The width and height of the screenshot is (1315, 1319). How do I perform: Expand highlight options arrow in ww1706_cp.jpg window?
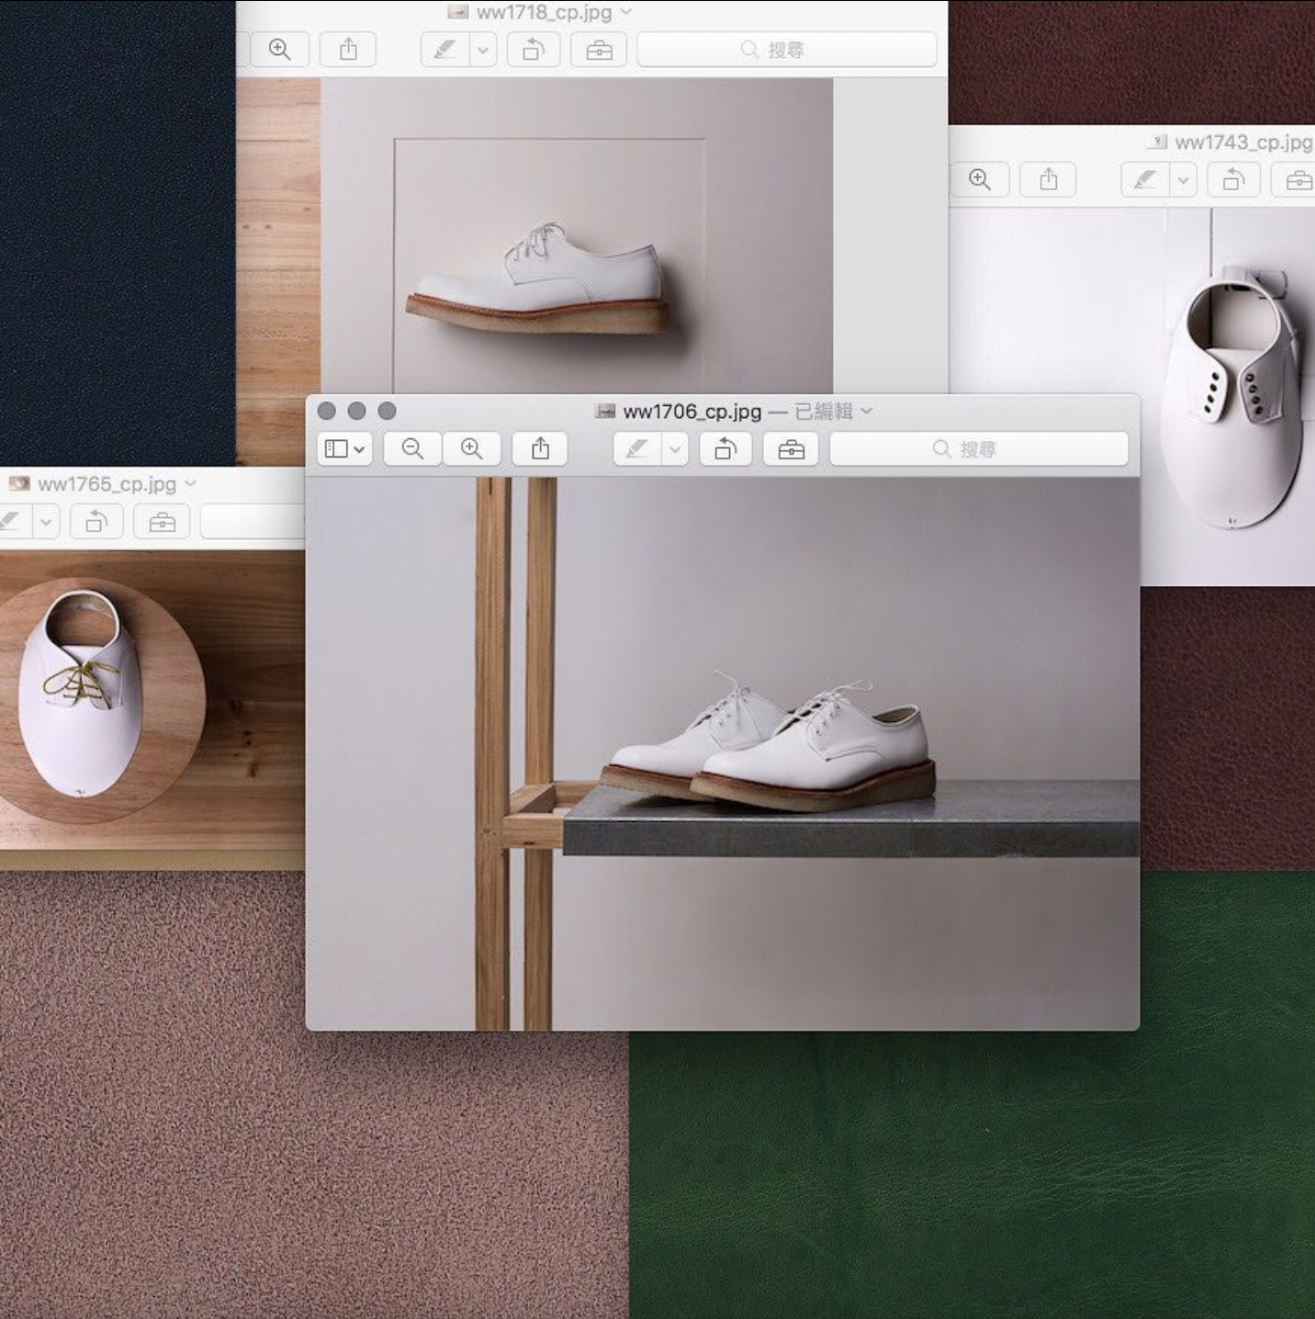(x=675, y=449)
